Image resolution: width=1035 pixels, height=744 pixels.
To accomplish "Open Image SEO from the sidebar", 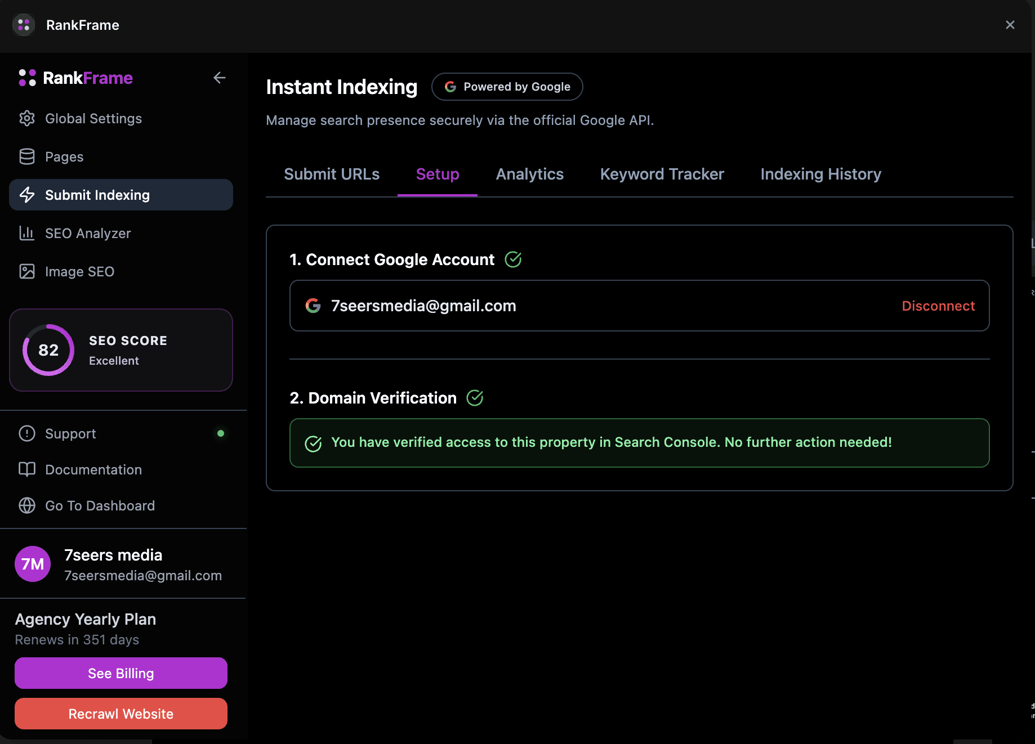I will [121, 271].
